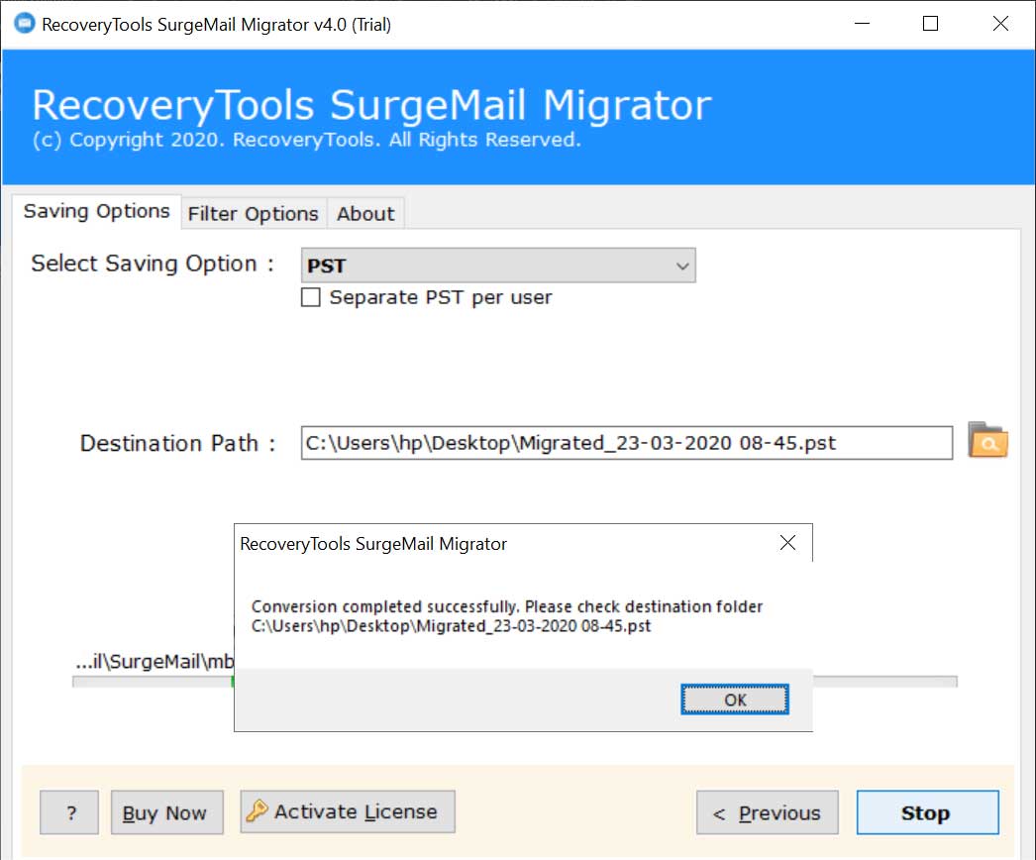
Task: Close the conversion completed dialog with X
Action: (x=787, y=543)
